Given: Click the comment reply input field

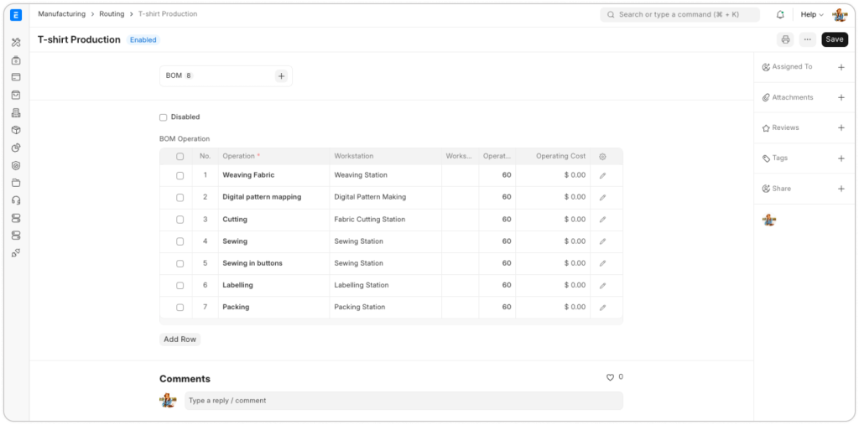Looking at the screenshot, I should (x=403, y=401).
